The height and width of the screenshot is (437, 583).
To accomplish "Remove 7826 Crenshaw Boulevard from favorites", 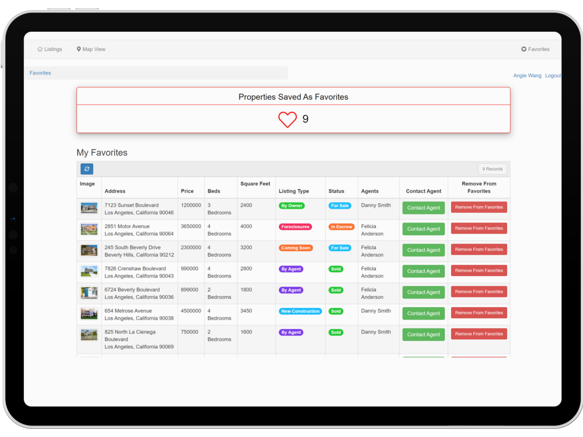I will pos(479,271).
